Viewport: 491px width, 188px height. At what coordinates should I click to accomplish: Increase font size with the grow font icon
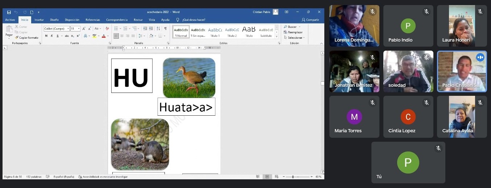click(x=84, y=29)
